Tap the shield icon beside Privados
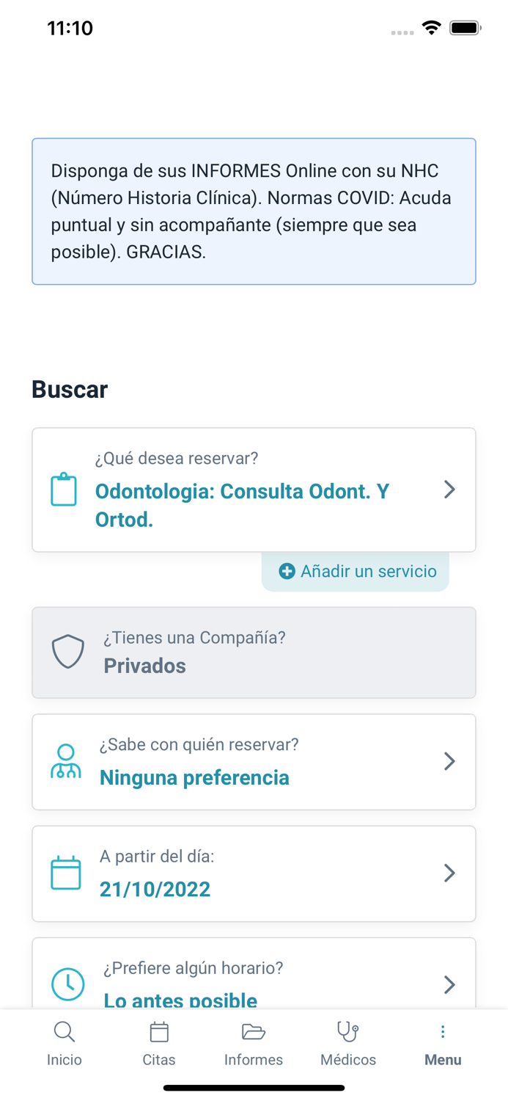The image size is (508, 1101). coord(67,651)
